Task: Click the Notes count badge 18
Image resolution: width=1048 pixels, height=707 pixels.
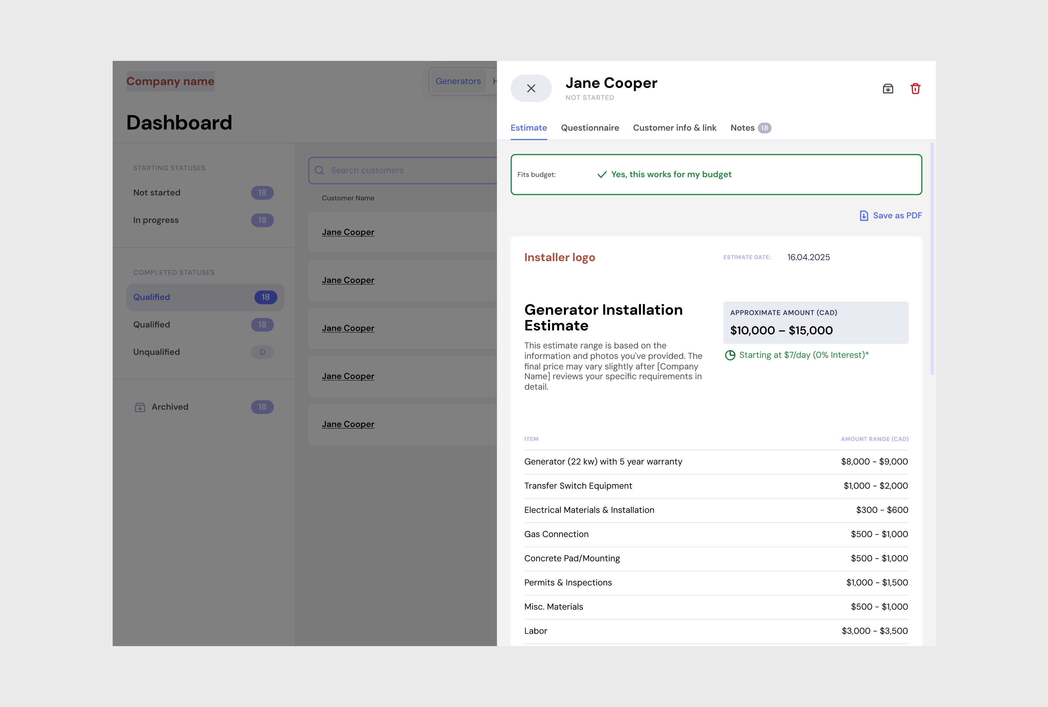Action: 764,128
